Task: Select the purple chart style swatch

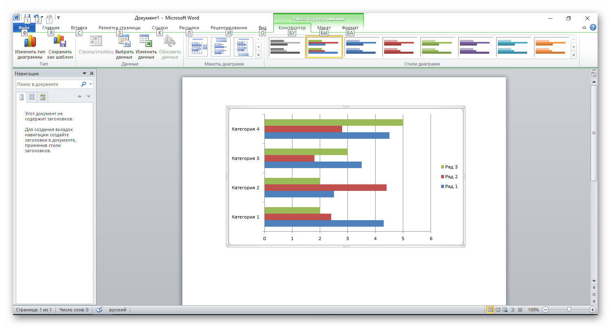Action: [474, 47]
